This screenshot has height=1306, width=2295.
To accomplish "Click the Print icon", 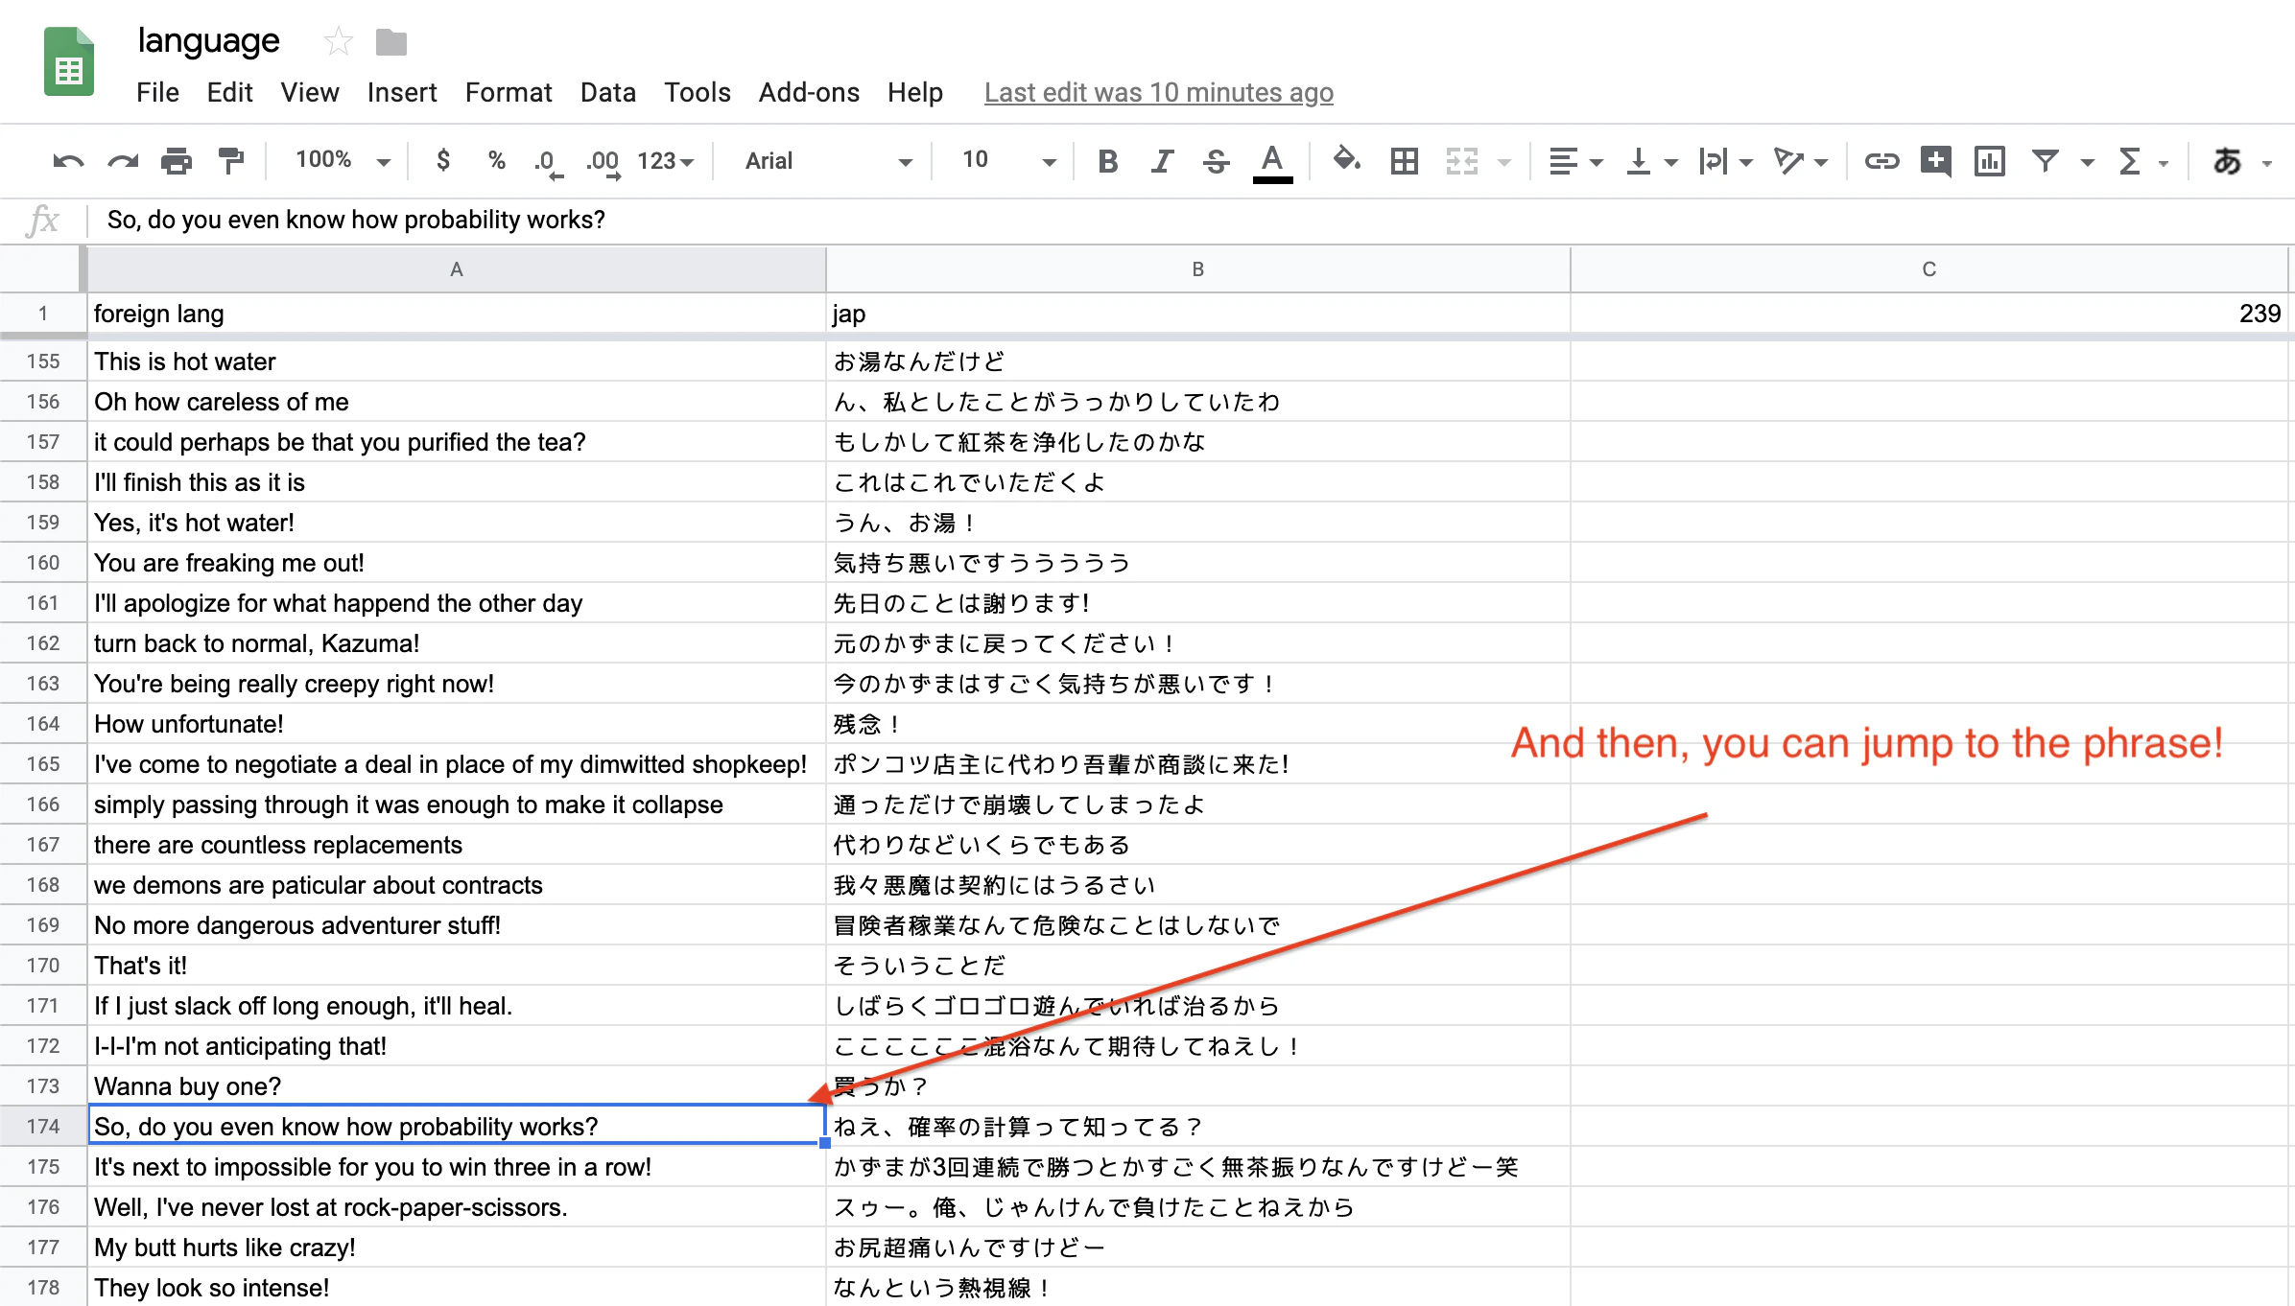I will 177,161.
